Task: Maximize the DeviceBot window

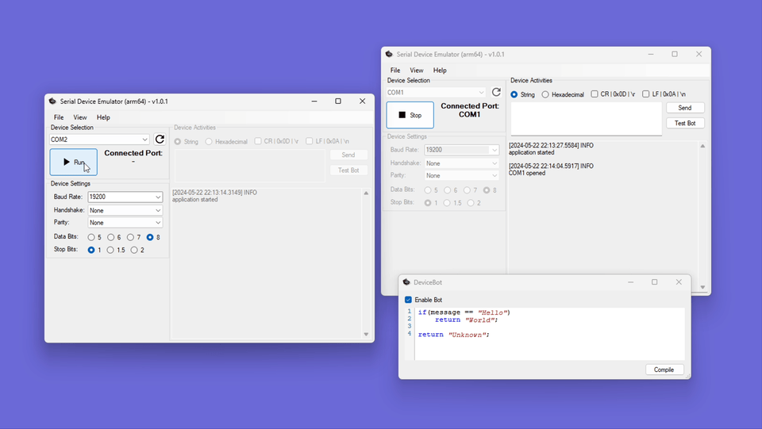Action: pyautogui.click(x=655, y=282)
